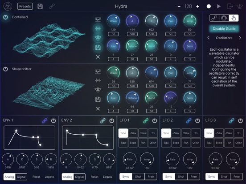Click LFO 3 modulation link icon

(232, 120)
